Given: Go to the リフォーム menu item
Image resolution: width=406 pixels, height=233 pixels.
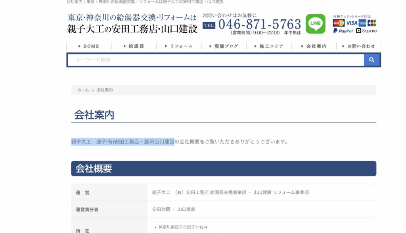Looking at the screenshot, I should [179, 46].
